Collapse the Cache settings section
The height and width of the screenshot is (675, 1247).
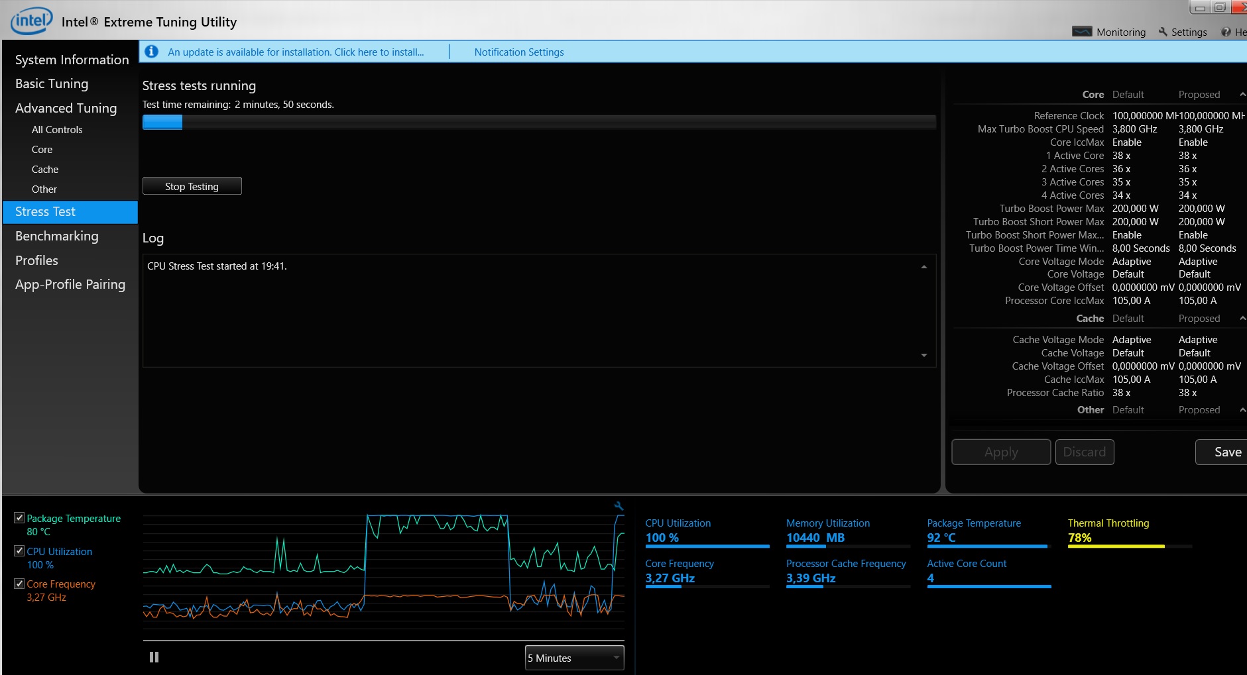(x=1242, y=319)
